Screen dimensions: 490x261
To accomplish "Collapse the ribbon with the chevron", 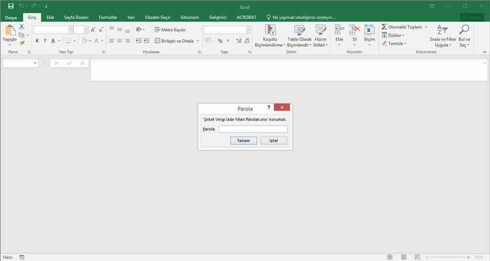I will click(x=485, y=52).
